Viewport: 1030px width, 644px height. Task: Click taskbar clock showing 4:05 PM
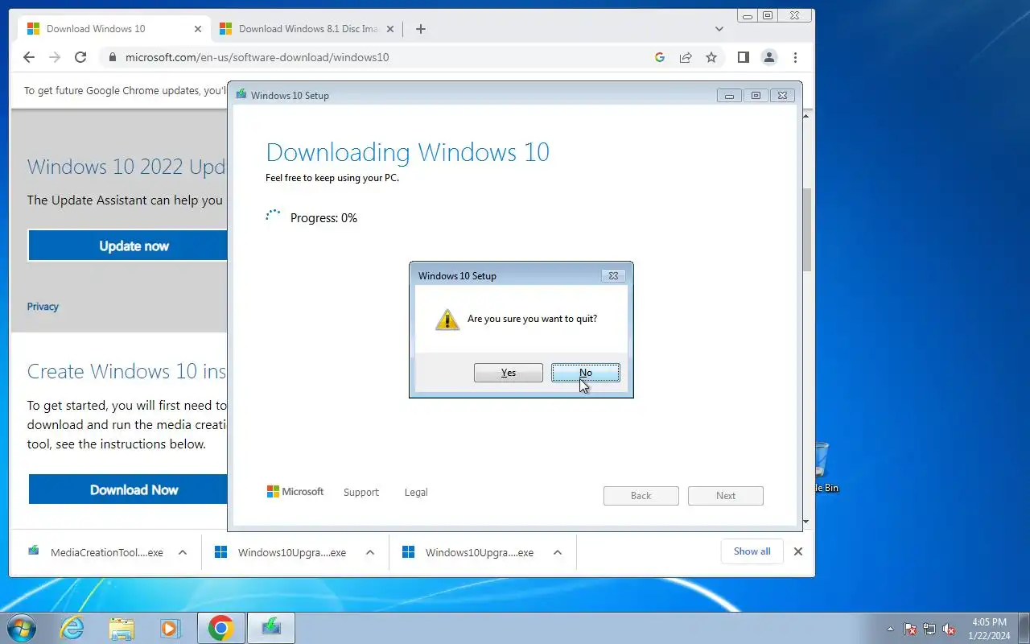(990, 629)
